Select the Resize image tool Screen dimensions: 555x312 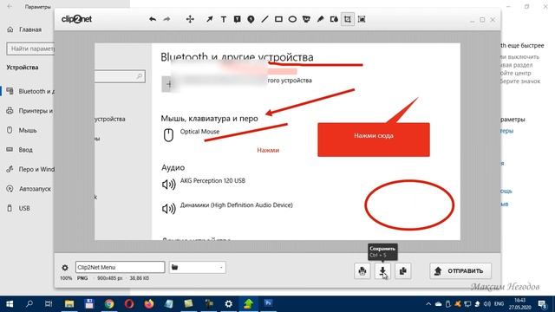point(362,19)
